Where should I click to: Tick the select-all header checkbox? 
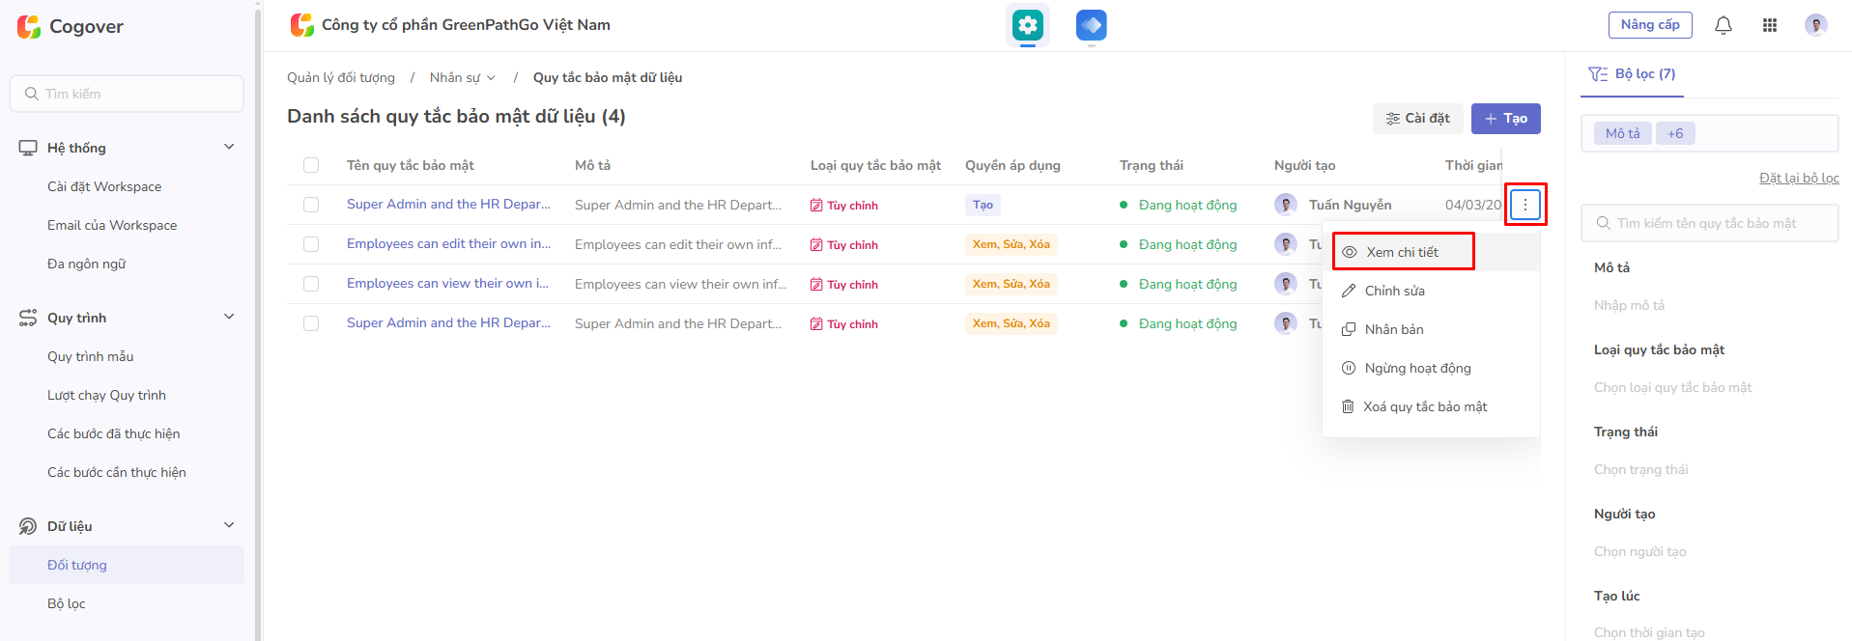click(311, 165)
